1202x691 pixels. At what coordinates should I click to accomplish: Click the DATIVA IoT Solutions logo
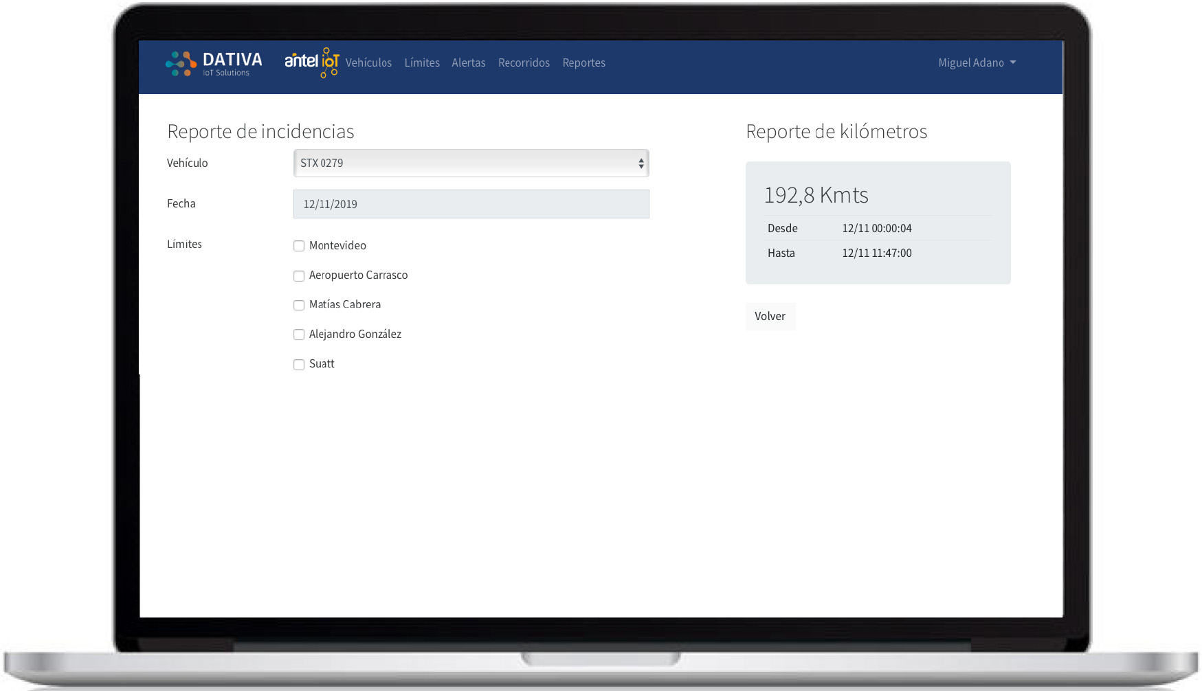point(214,63)
